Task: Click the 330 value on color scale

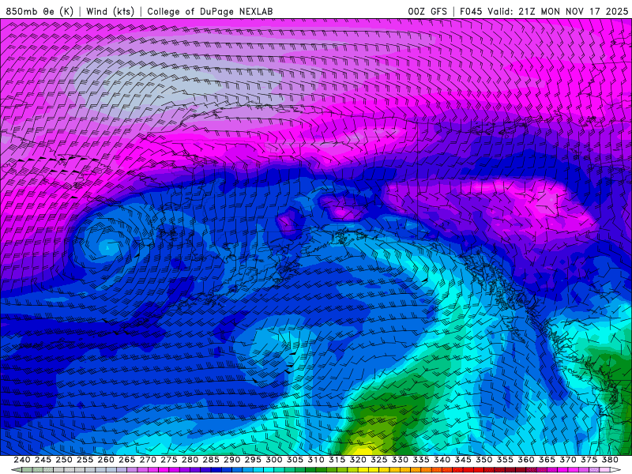Action: click(x=400, y=460)
